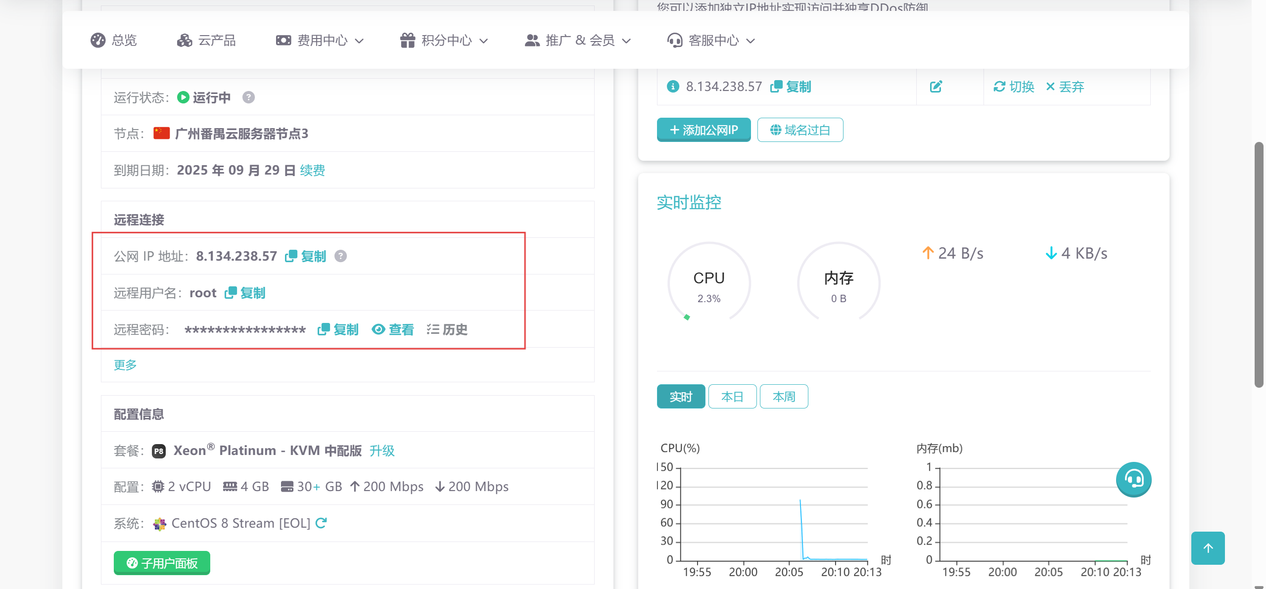Click the edit IP icon
The height and width of the screenshot is (589, 1266).
click(936, 87)
